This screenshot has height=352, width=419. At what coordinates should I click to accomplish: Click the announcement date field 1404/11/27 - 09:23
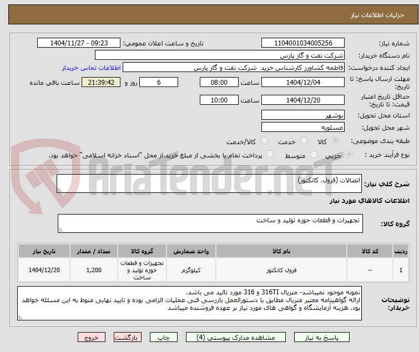pos(79,43)
